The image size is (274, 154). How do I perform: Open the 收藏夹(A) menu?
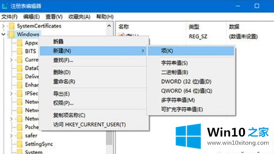pos(80,17)
